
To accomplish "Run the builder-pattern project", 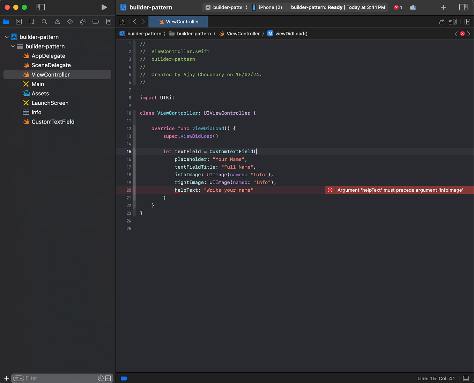I will point(104,7).
